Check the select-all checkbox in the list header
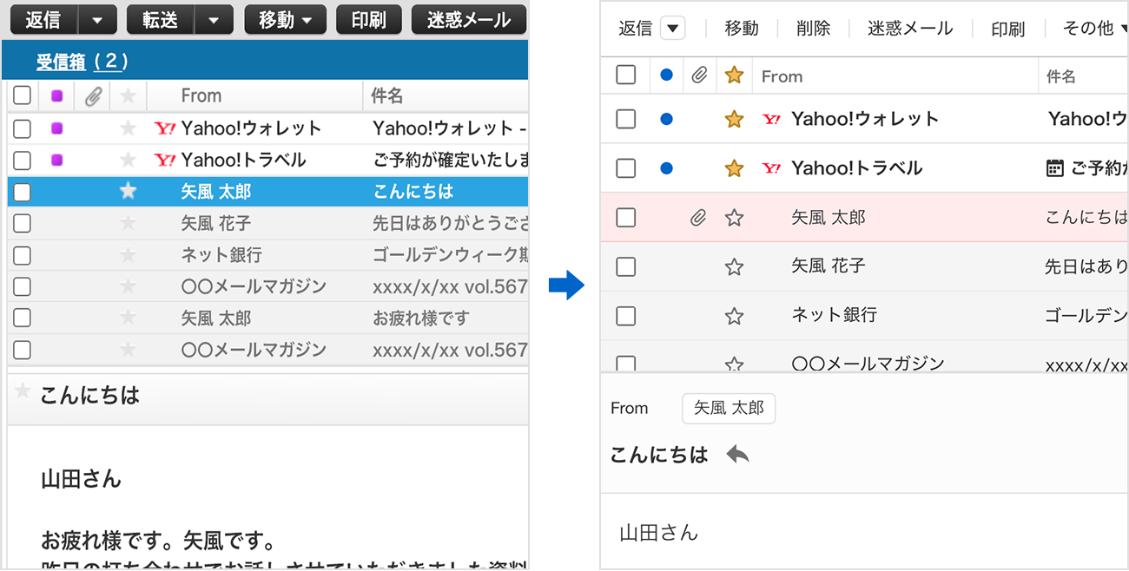The width and height of the screenshot is (1129, 571). tap(625, 75)
